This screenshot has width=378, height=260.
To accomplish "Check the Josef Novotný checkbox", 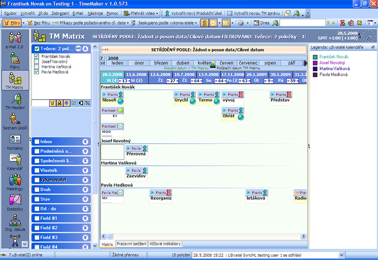I will [37, 62].
